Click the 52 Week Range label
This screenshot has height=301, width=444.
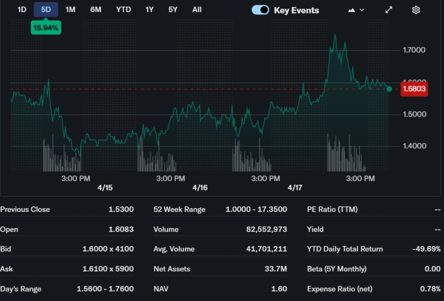pos(180,209)
